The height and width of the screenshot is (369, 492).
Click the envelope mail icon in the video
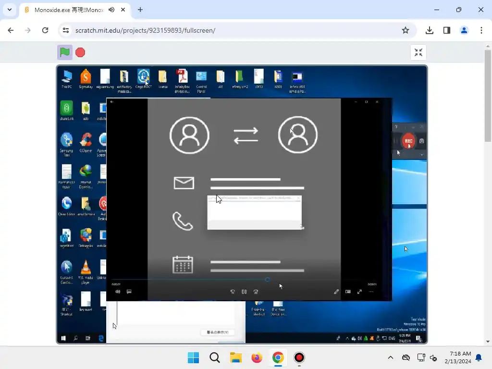(184, 183)
